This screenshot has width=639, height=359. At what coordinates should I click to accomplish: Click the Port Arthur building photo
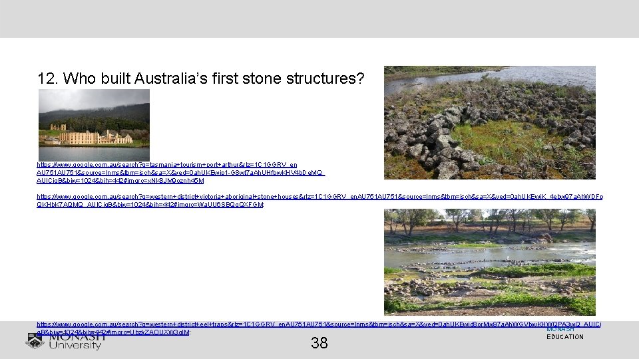coord(94,125)
